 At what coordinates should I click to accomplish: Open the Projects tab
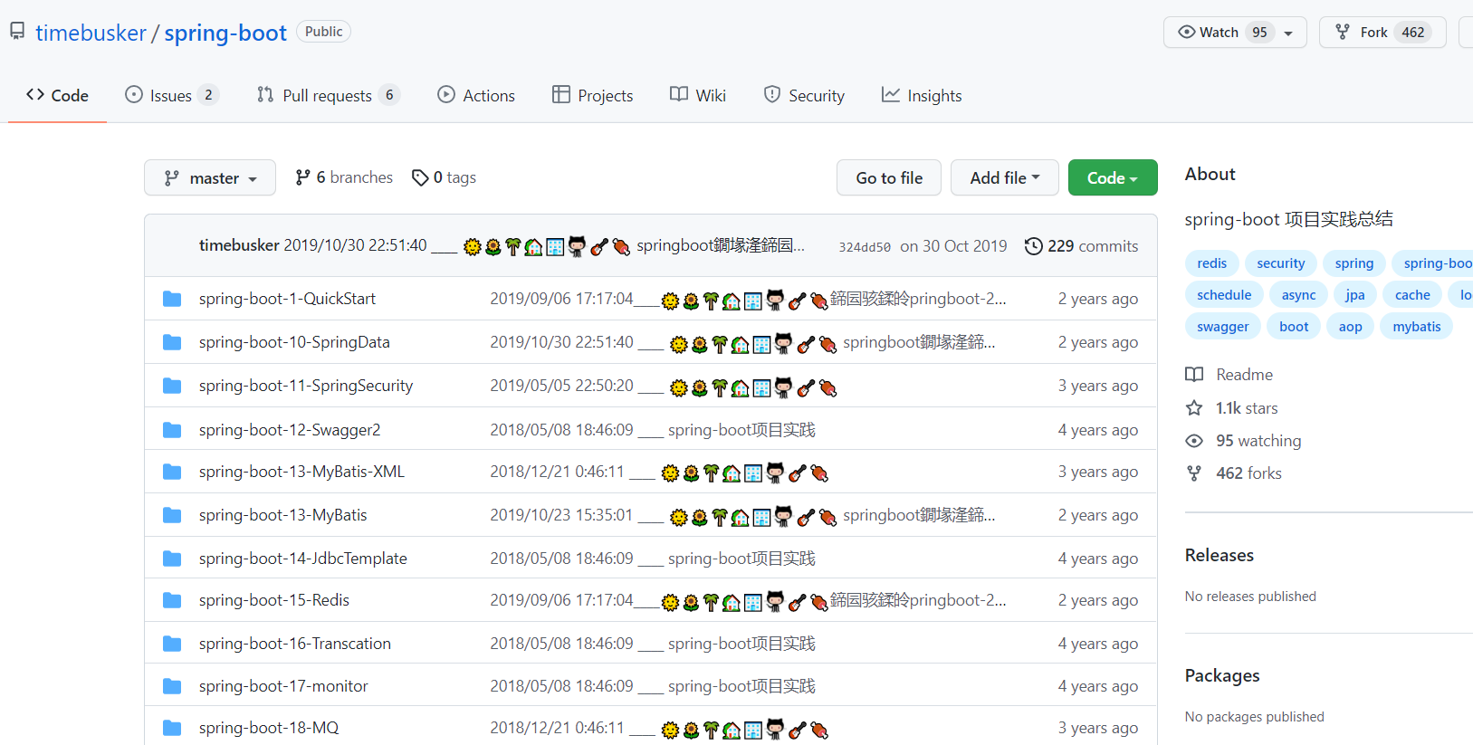[593, 95]
